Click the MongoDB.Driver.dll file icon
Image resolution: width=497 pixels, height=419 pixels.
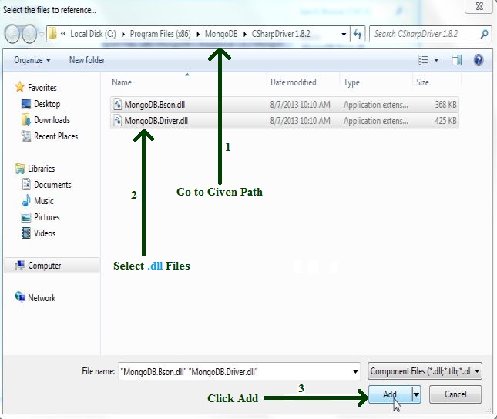pos(118,121)
